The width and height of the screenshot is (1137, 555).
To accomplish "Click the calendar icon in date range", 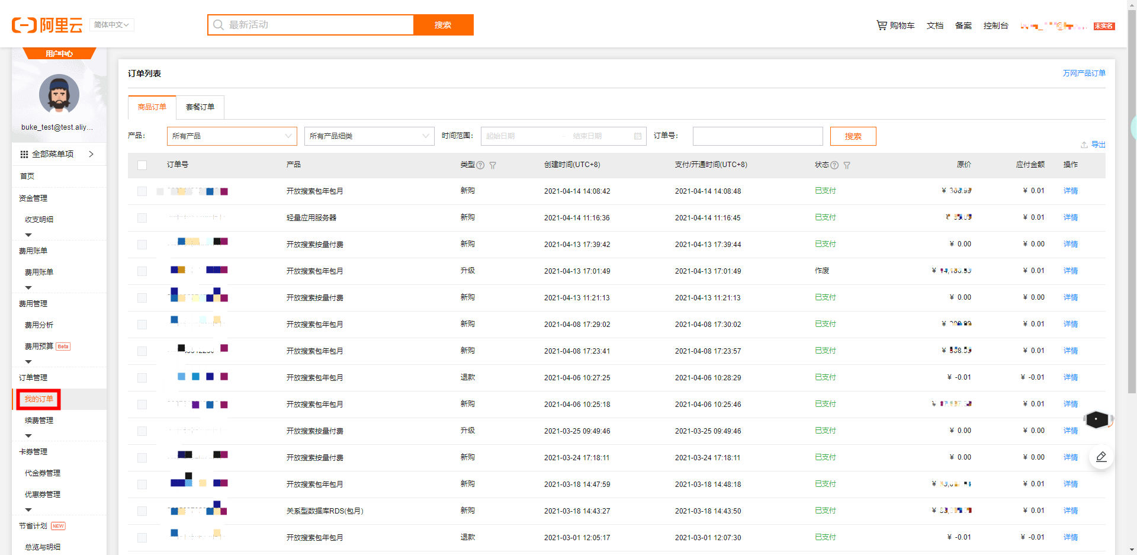I will [638, 136].
